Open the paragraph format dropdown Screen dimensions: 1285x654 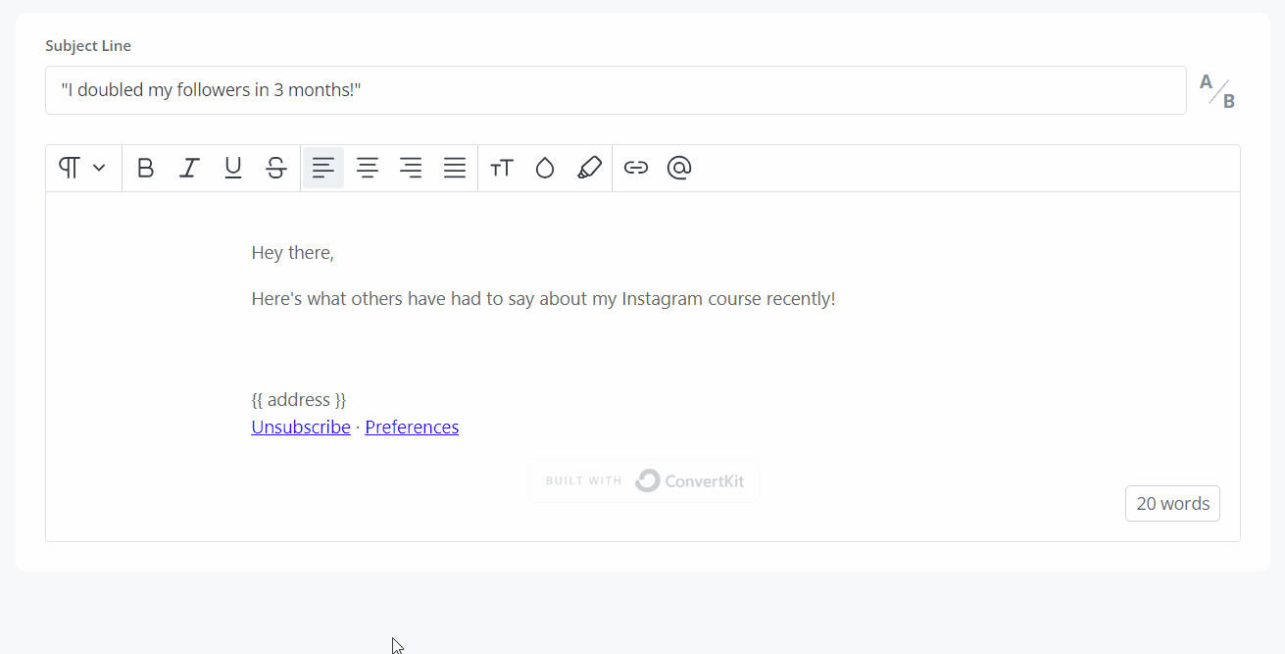82,169
